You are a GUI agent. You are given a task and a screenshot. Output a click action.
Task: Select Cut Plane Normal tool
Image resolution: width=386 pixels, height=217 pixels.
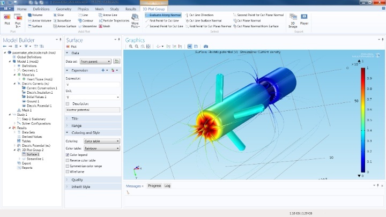[x=247, y=21]
